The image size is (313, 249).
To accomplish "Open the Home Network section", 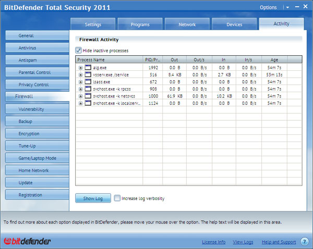I will pyautogui.click(x=37, y=170).
